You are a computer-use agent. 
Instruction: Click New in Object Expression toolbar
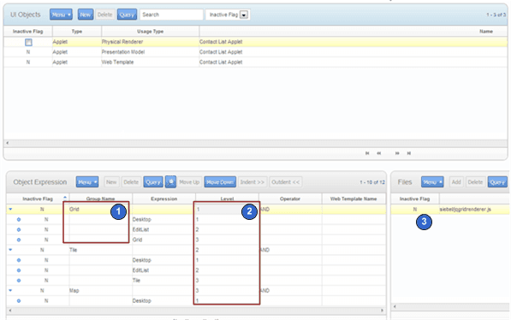pos(111,182)
